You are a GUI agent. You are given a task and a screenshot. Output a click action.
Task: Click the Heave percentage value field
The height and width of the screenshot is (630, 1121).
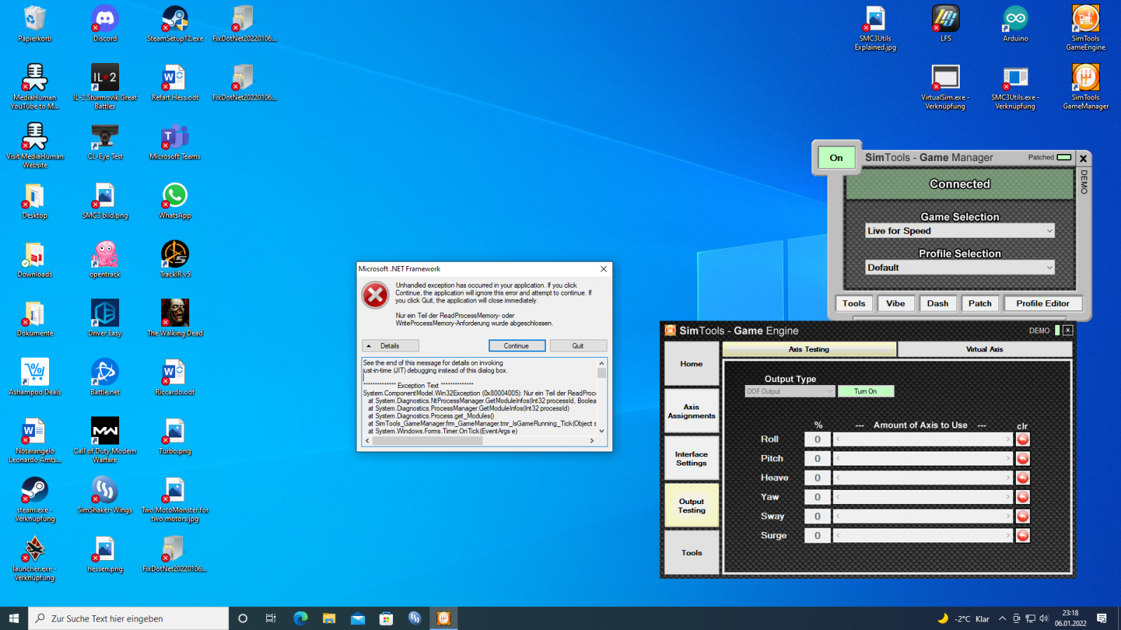click(817, 478)
